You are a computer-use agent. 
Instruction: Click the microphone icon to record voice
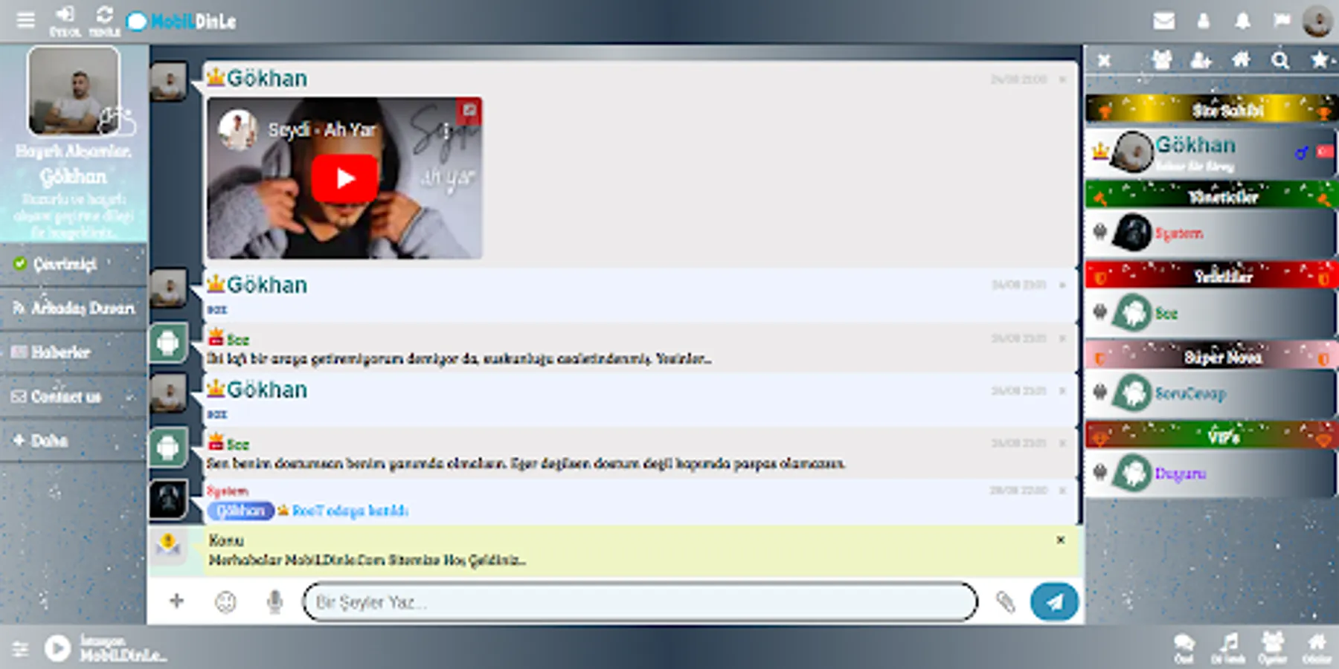click(274, 601)
